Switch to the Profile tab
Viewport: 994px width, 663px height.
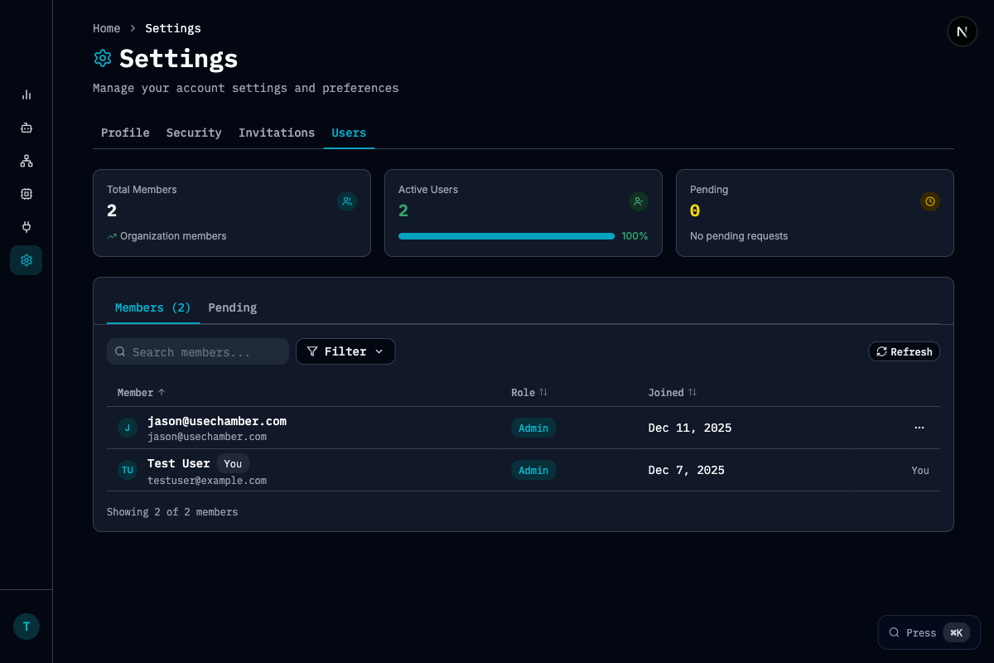coord(125,133)
